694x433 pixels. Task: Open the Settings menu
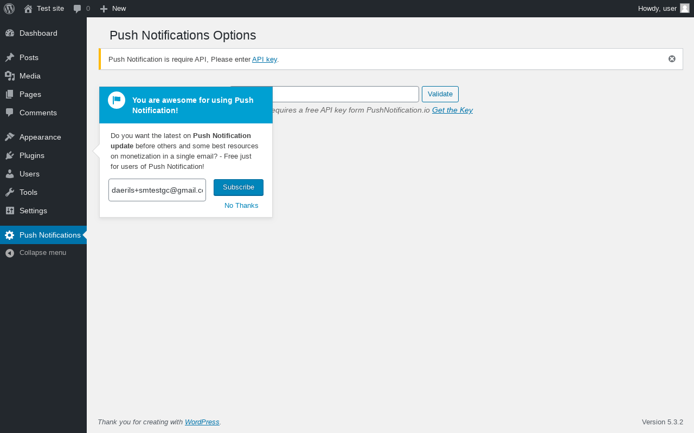(x=43, y=211)
